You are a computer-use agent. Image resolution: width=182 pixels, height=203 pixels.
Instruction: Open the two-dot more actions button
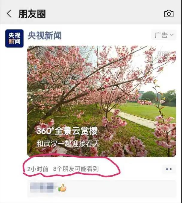[x=169, y=169]
